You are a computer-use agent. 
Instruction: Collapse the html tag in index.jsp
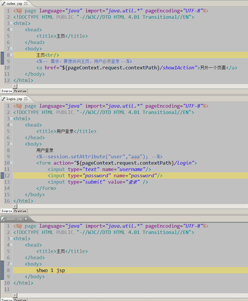pyautogui.click(x=11, y=23)
